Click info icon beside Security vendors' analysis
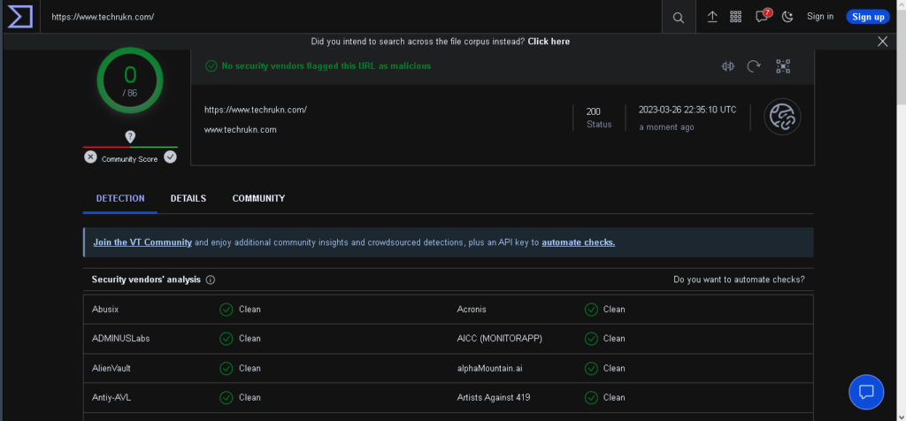 (x=211, y=280)
